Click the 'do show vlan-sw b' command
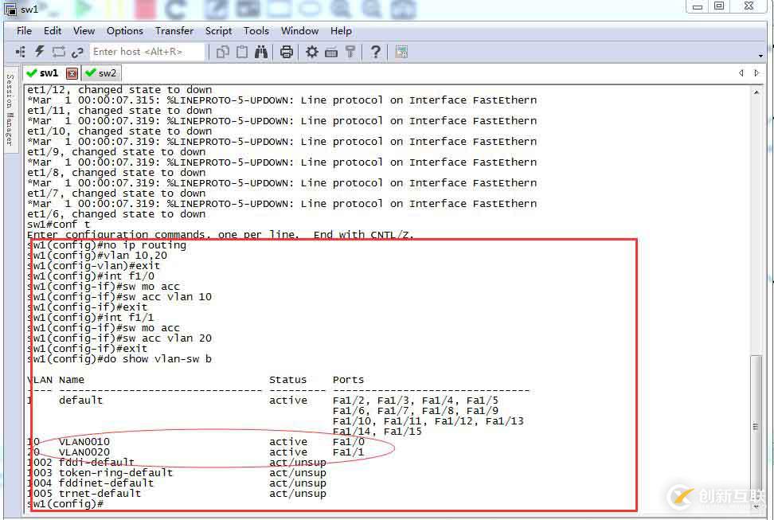This screenshot has width=774, height=520. pos(120,359)
